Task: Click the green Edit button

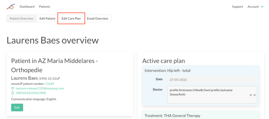Action: point(17,107)
